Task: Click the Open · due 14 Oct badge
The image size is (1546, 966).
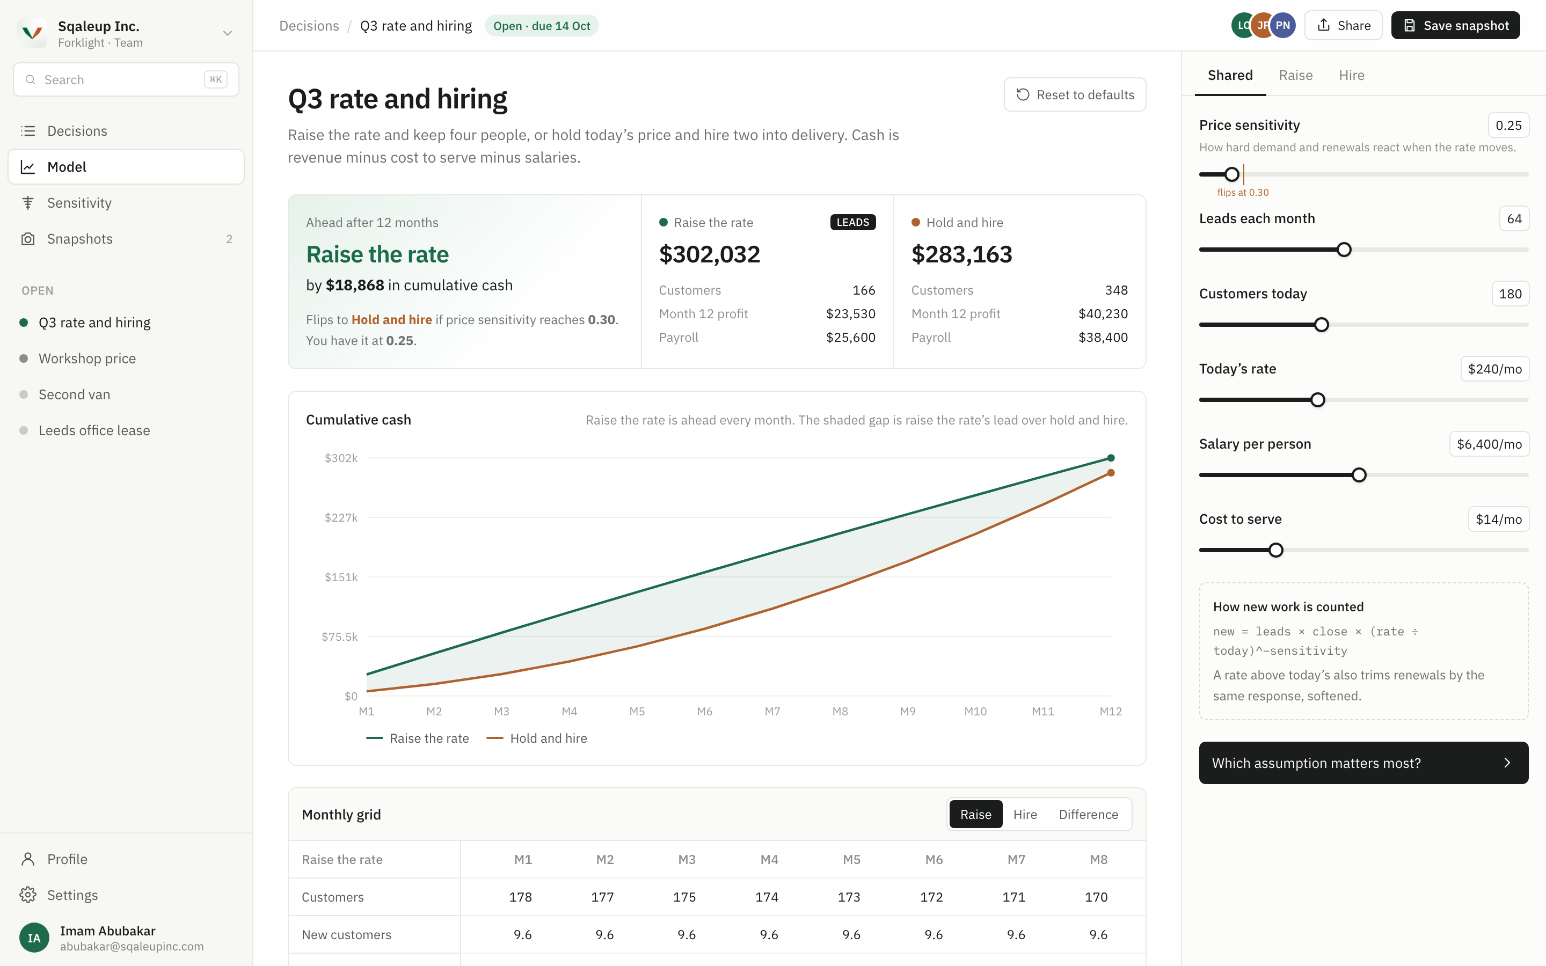Action: point(542,26)
